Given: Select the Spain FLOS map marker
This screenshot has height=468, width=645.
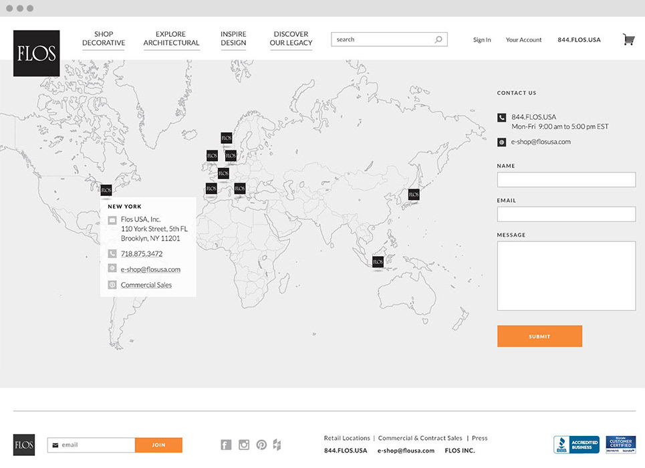Looking at the screenshot, I should (211, 189).
